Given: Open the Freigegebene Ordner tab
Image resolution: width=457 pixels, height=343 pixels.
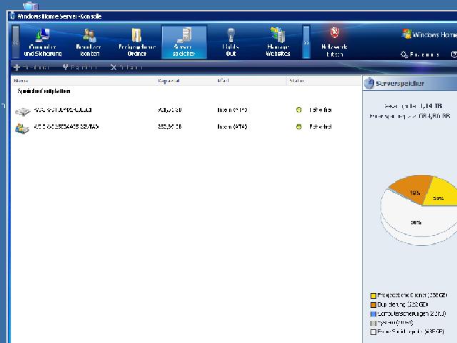Looking at the screenshot, I should (136, 42).
